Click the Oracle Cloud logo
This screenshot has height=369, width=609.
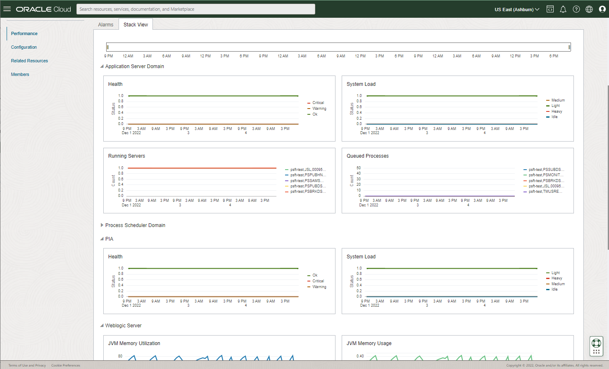43,9
